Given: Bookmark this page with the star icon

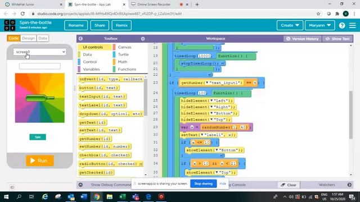Looking at the screenshot, I should click(318, 13).
